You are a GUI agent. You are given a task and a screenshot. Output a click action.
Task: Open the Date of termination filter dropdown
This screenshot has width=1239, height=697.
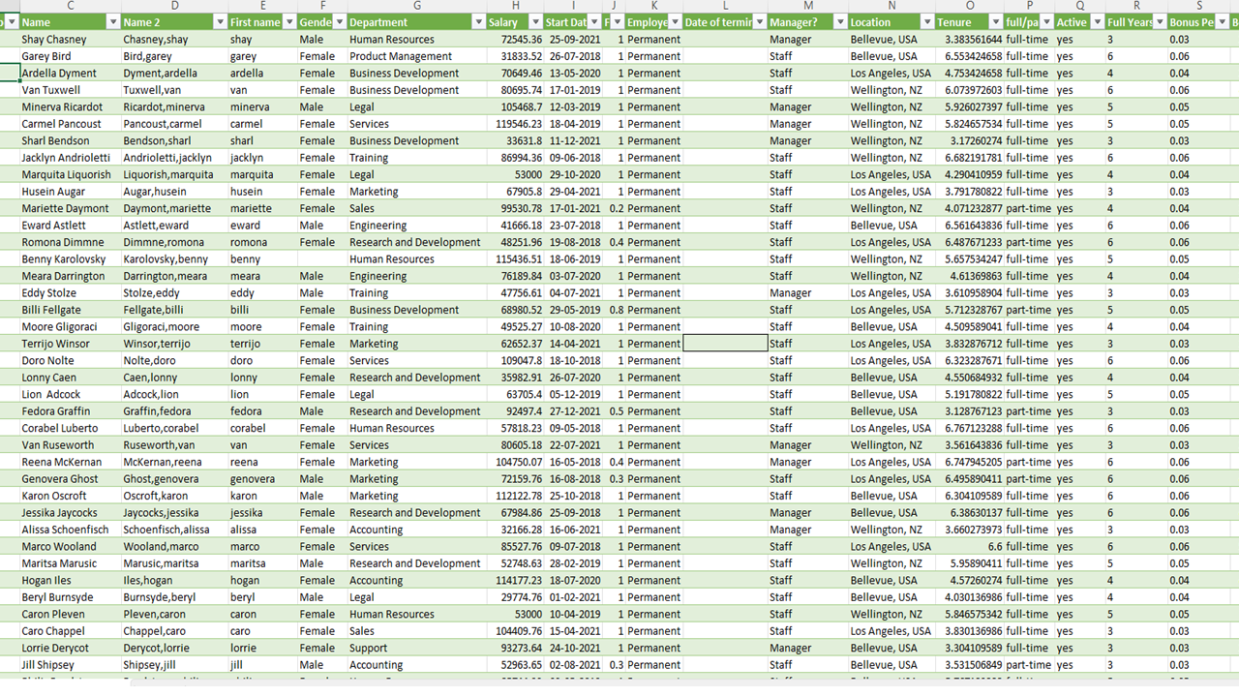[760, 22]
